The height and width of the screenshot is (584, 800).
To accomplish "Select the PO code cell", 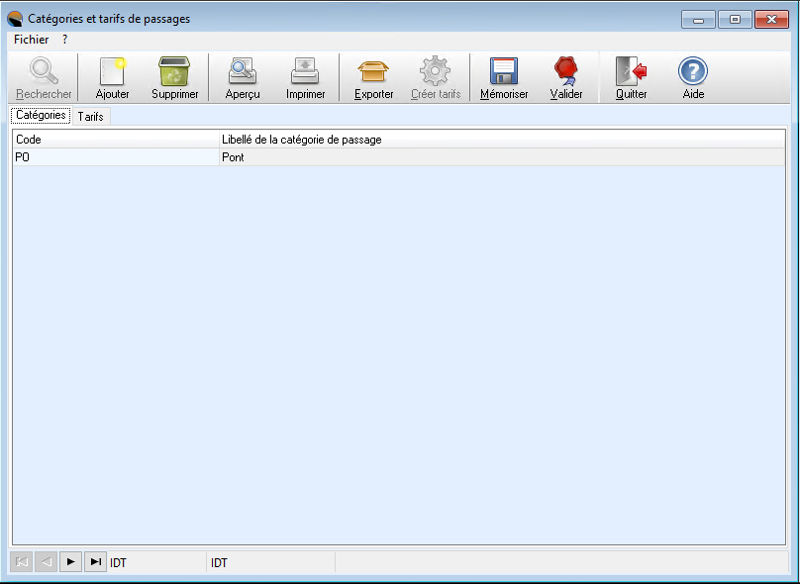I will click(114, 156).
